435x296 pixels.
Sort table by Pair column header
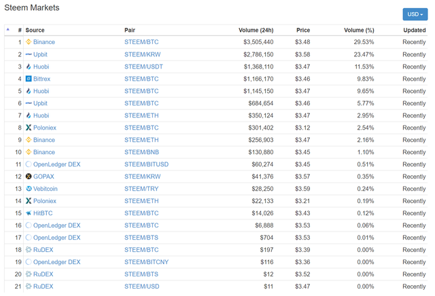pyautogui.click(x=130, y=30)
